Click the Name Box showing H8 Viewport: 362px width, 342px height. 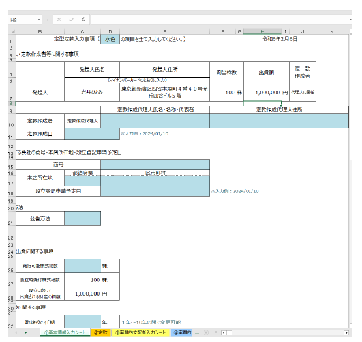23,20
